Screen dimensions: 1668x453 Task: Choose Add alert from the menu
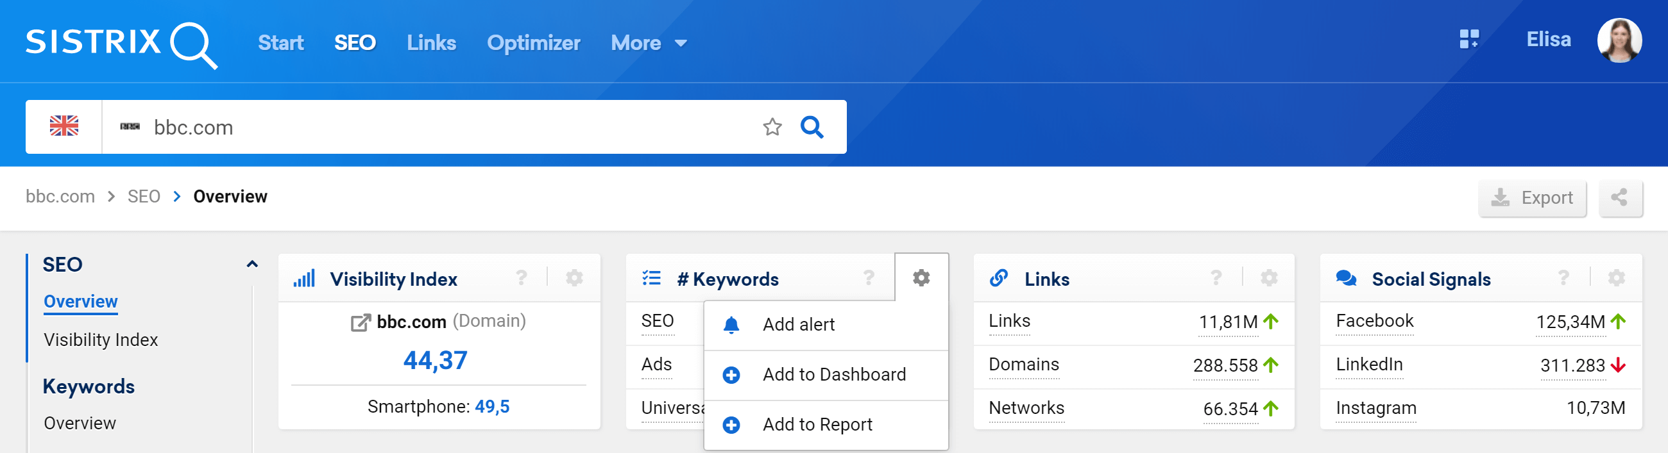[826, 325]
